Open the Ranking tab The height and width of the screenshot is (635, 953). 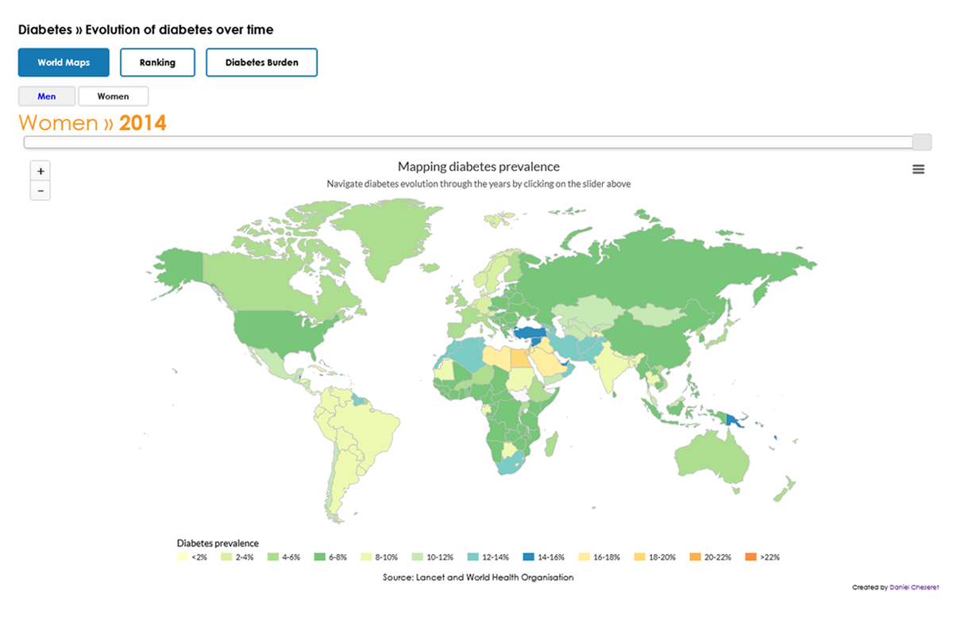[x=157, y=62]
